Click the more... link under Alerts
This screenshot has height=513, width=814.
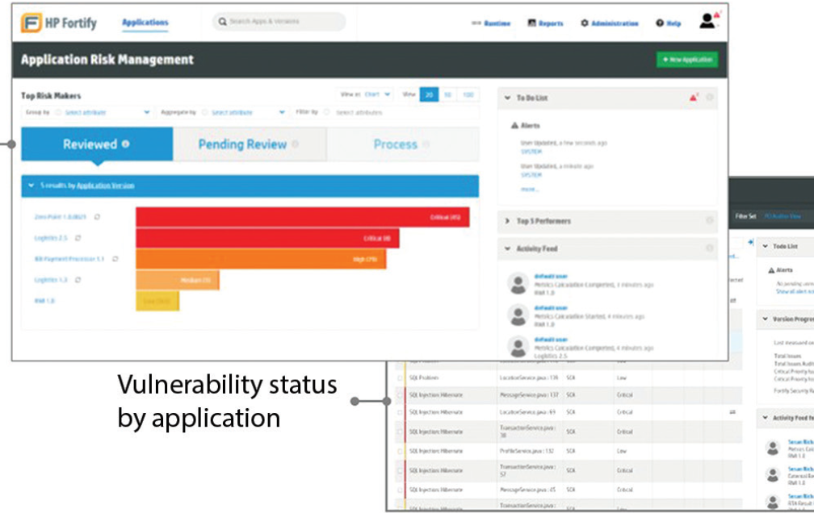pyautogui.click(x=530, y=190)
